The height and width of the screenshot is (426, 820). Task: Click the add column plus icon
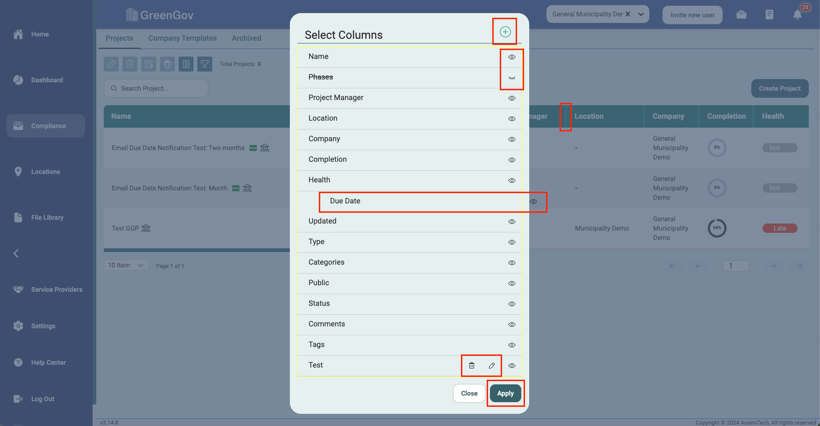click(505, 32)
